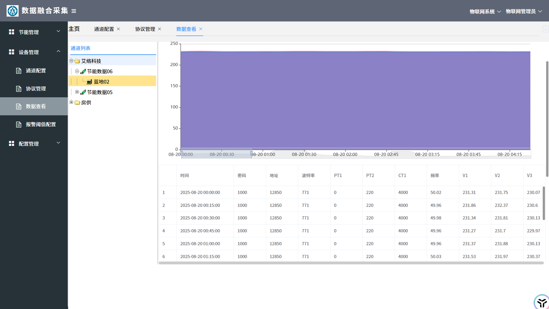
Task: Open 报警阈值配置 in sidebar
Action: [x=41, y=124]
